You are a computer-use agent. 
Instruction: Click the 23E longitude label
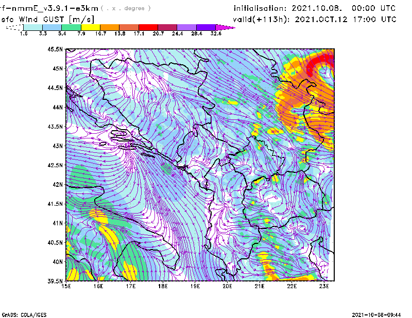324,286
